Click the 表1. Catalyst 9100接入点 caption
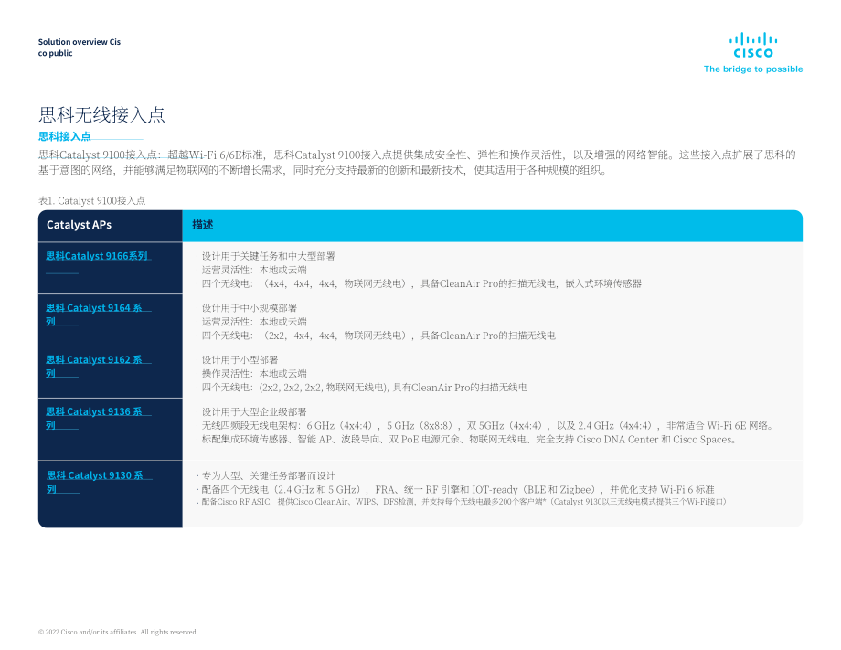Image resolution: width=841 pixels, height=650 pixels. [91, 200]
